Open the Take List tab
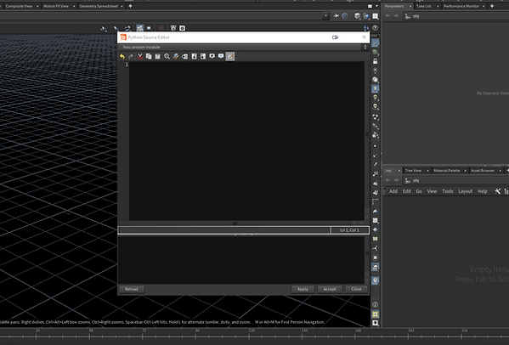509x345 pixels. [424, 6]
